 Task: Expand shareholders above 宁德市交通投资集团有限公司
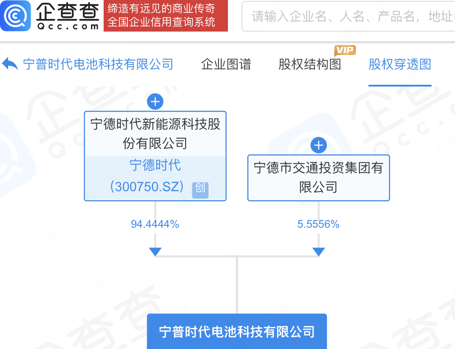318,145
